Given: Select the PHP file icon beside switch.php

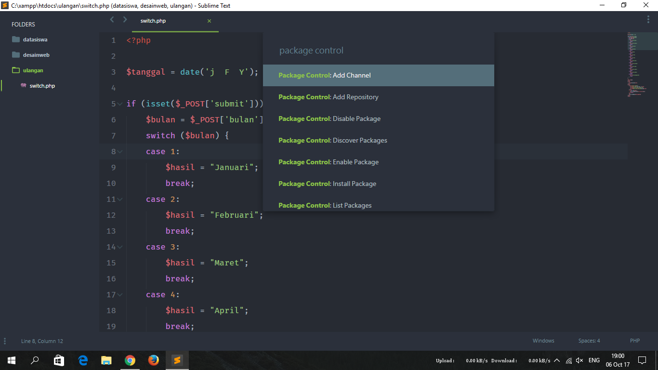Looking at the screenshot, I should (24, 86).
